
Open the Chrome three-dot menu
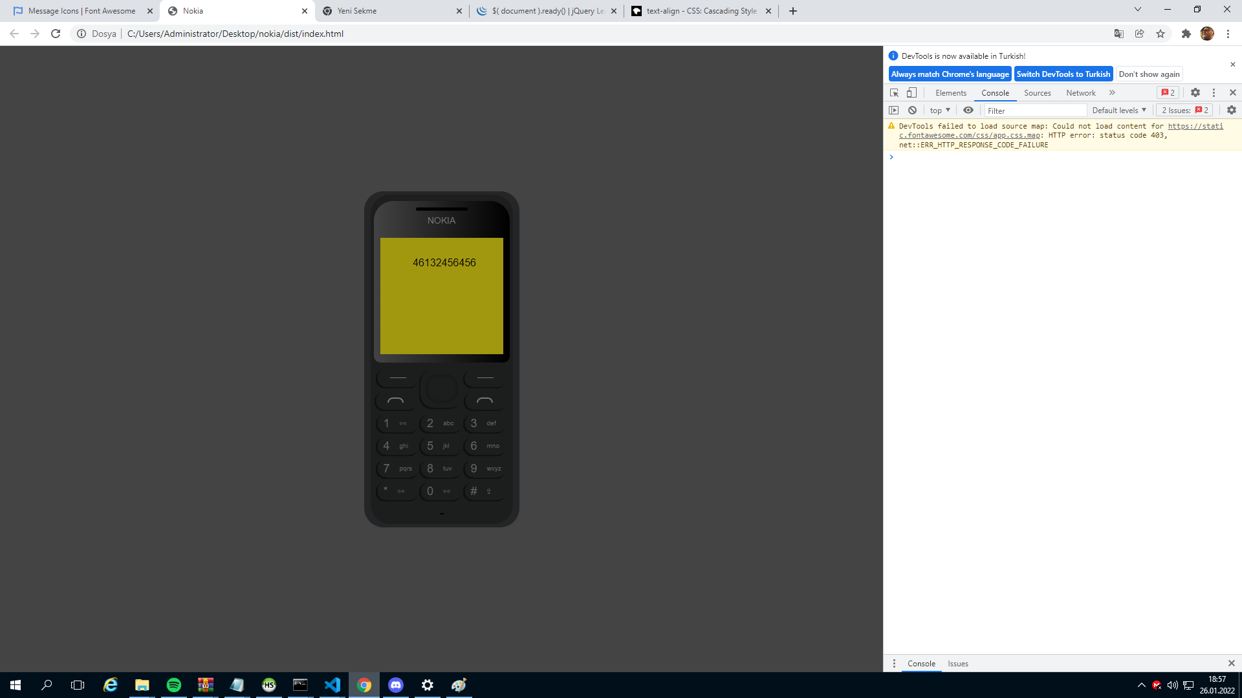[1228, 34]
